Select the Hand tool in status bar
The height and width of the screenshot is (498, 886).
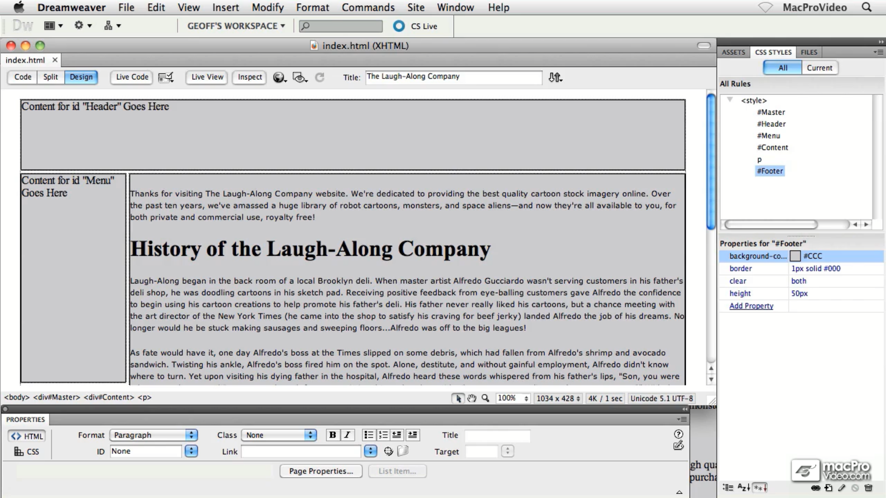471,398
